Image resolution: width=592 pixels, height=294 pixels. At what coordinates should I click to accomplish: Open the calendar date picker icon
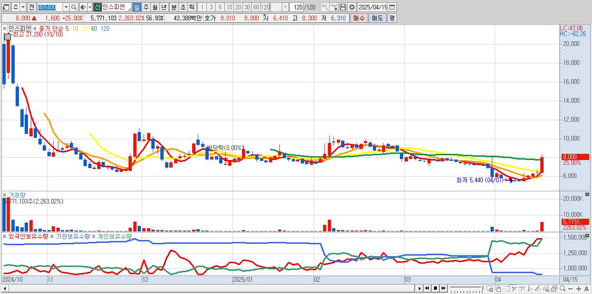point(392,7)
